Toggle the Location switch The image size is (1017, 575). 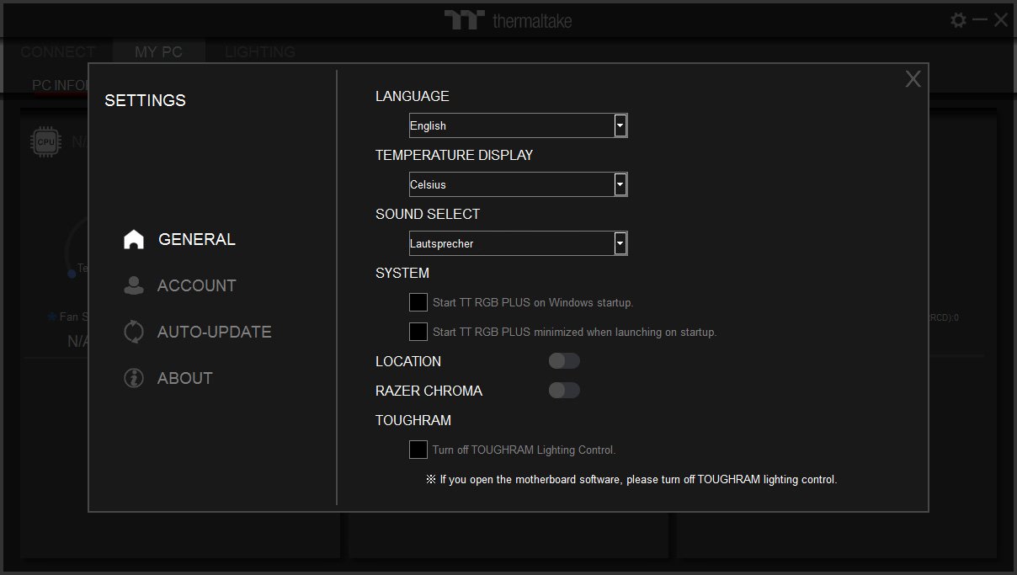(x=564, y=361)
